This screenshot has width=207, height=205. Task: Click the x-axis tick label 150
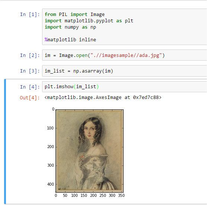coord(84,195)
